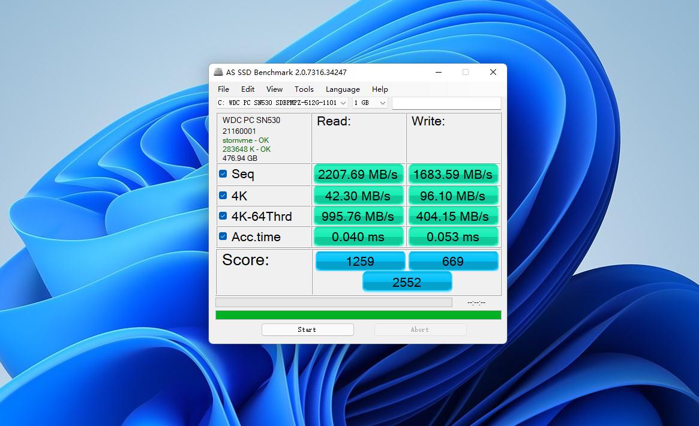Click the AS SSD application icon in titlebar
Image resolution: width=699 pixels, height=426 pixels.
point(217,72)
